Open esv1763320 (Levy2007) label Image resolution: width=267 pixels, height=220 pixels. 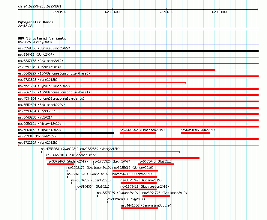[111, 161]
